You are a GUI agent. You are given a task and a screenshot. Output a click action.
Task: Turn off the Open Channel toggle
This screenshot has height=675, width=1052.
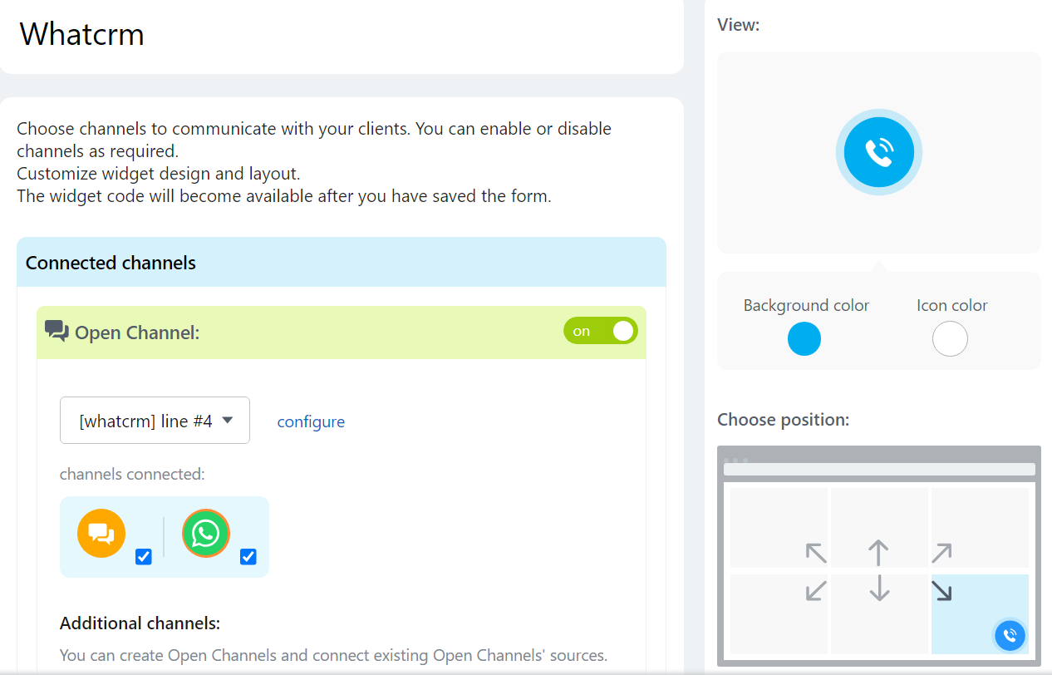pyautogui.click(x=600, y=331)
